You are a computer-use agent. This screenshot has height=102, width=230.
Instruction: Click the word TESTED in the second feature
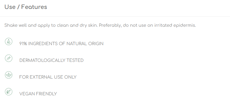[75, 60]
